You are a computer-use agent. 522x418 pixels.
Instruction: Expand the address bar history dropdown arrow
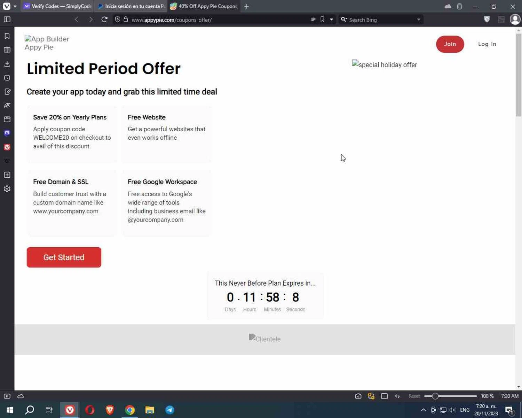tap(331, 20)
